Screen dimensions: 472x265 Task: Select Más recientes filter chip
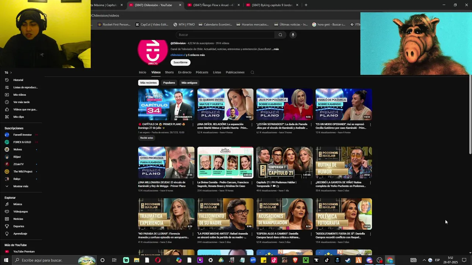point(148,83)
